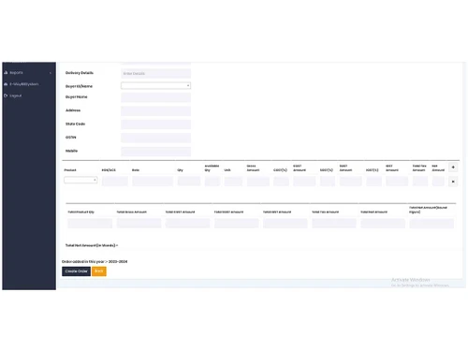Click the 'Total Net Amount(In Words)' label
Viewport: 468px width, 351px height.
(92, 245)
